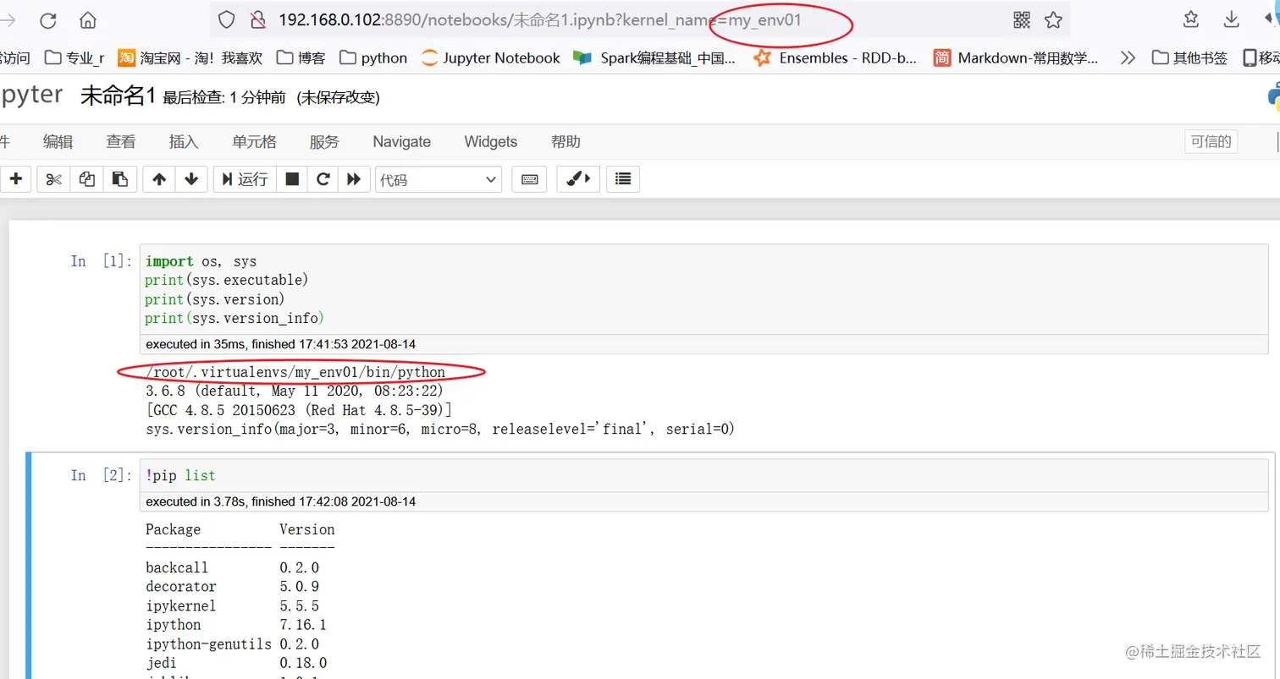Open the 淘宝网 bookmark
The image size is (1280, 679).
[x=190, y=57]
